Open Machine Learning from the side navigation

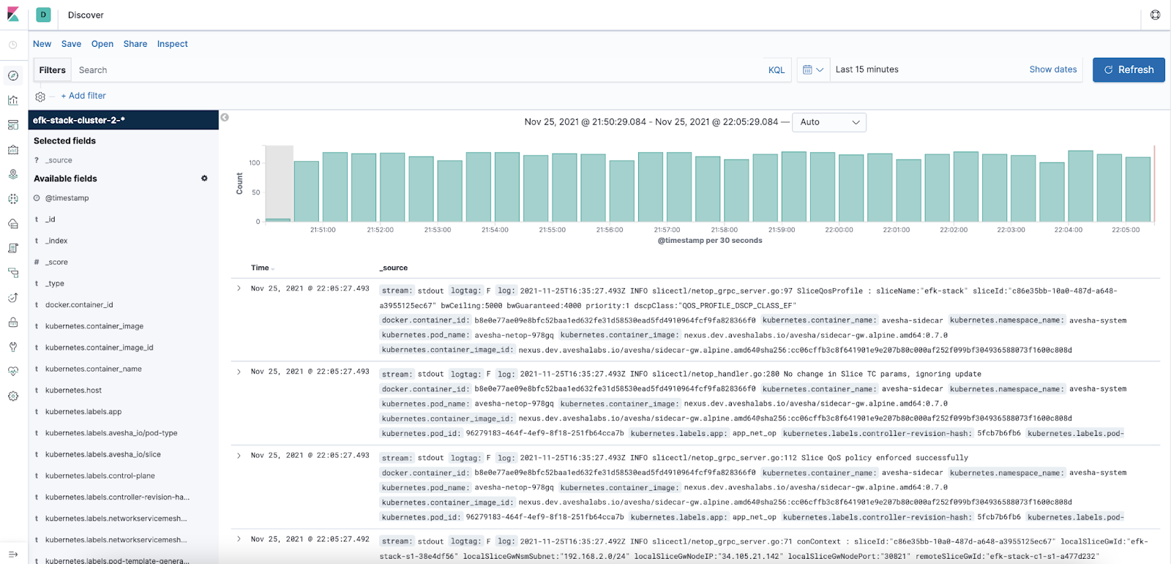point(13,199)
